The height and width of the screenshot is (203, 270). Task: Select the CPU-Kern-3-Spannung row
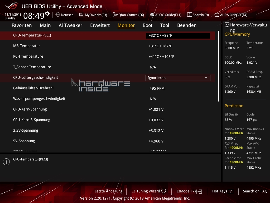108,120
